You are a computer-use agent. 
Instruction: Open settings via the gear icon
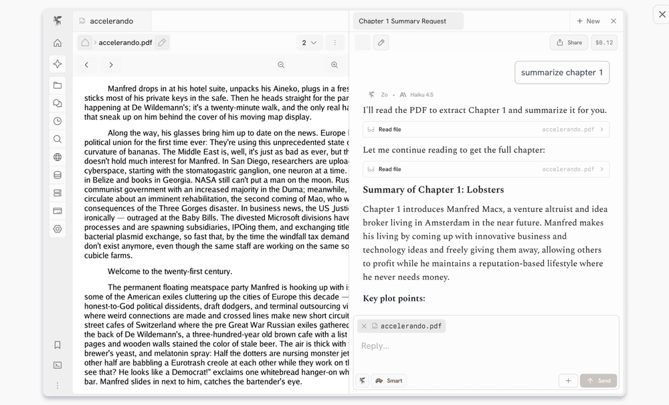(x=58, y=229)
